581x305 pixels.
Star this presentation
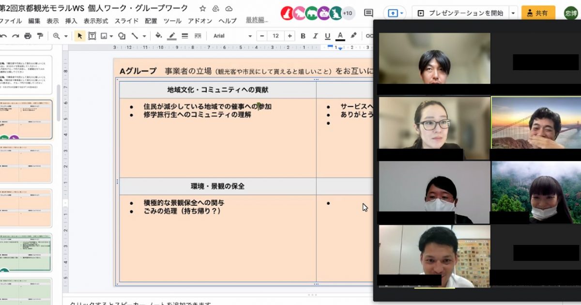203,9
